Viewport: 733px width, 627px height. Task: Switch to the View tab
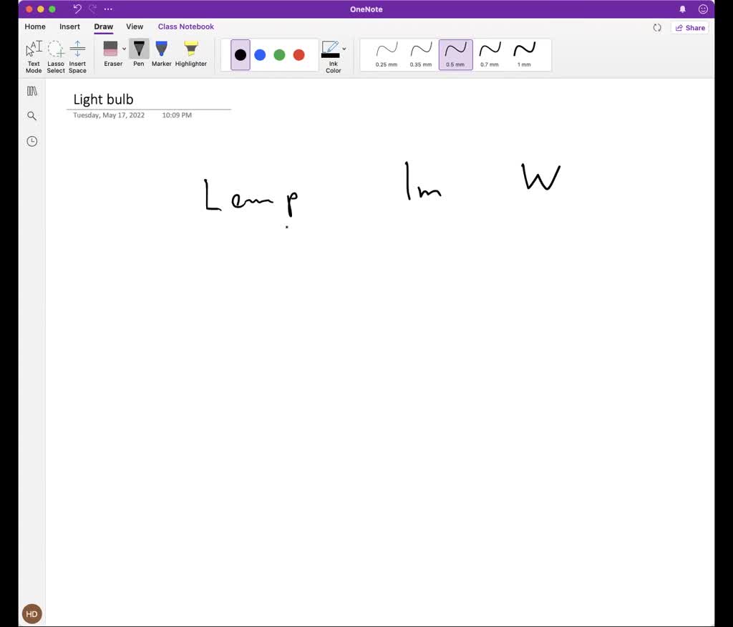(x=135, y=26)
